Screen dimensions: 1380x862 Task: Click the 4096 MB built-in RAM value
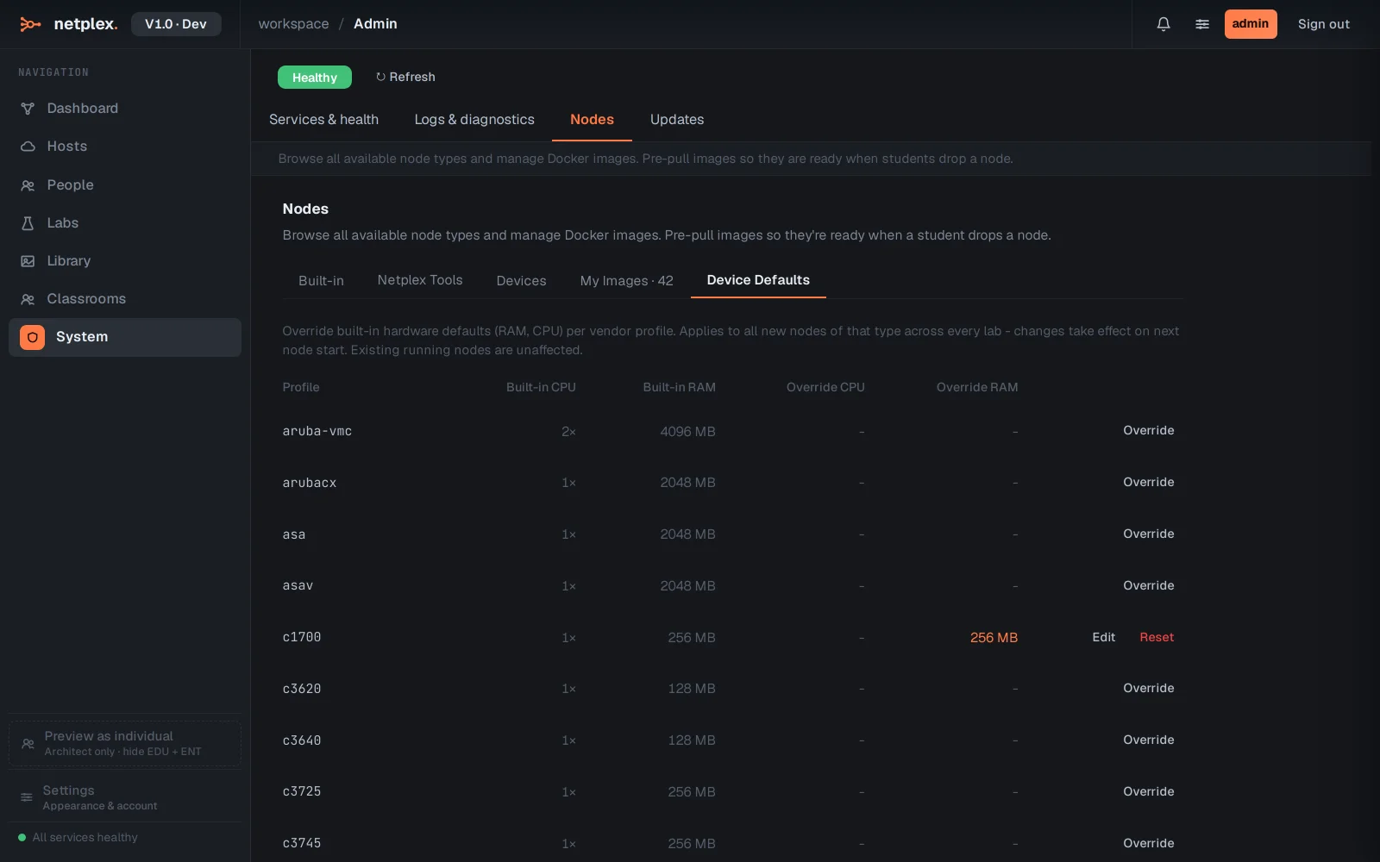[687, 431]
